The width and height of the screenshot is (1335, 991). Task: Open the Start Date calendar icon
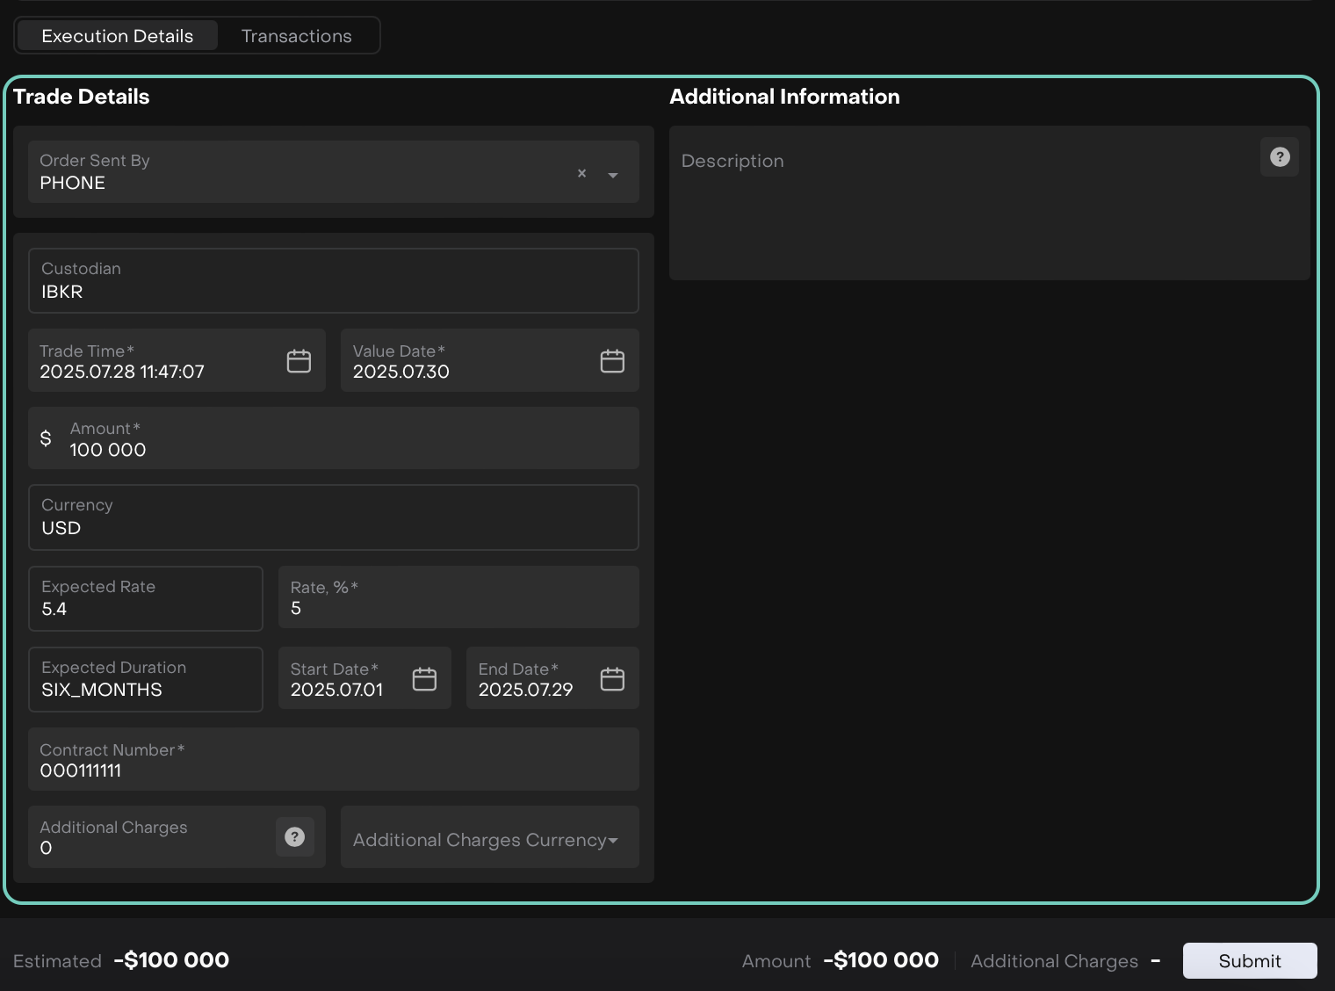[x=424, y=679]
